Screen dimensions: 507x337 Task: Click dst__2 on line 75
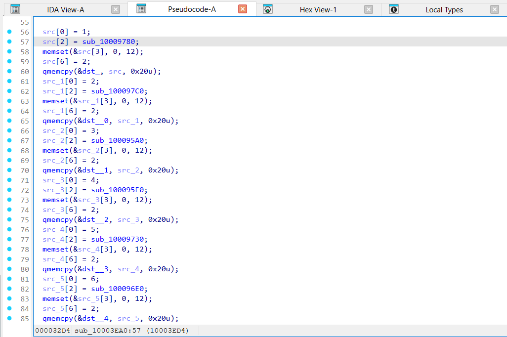[95, 220]
